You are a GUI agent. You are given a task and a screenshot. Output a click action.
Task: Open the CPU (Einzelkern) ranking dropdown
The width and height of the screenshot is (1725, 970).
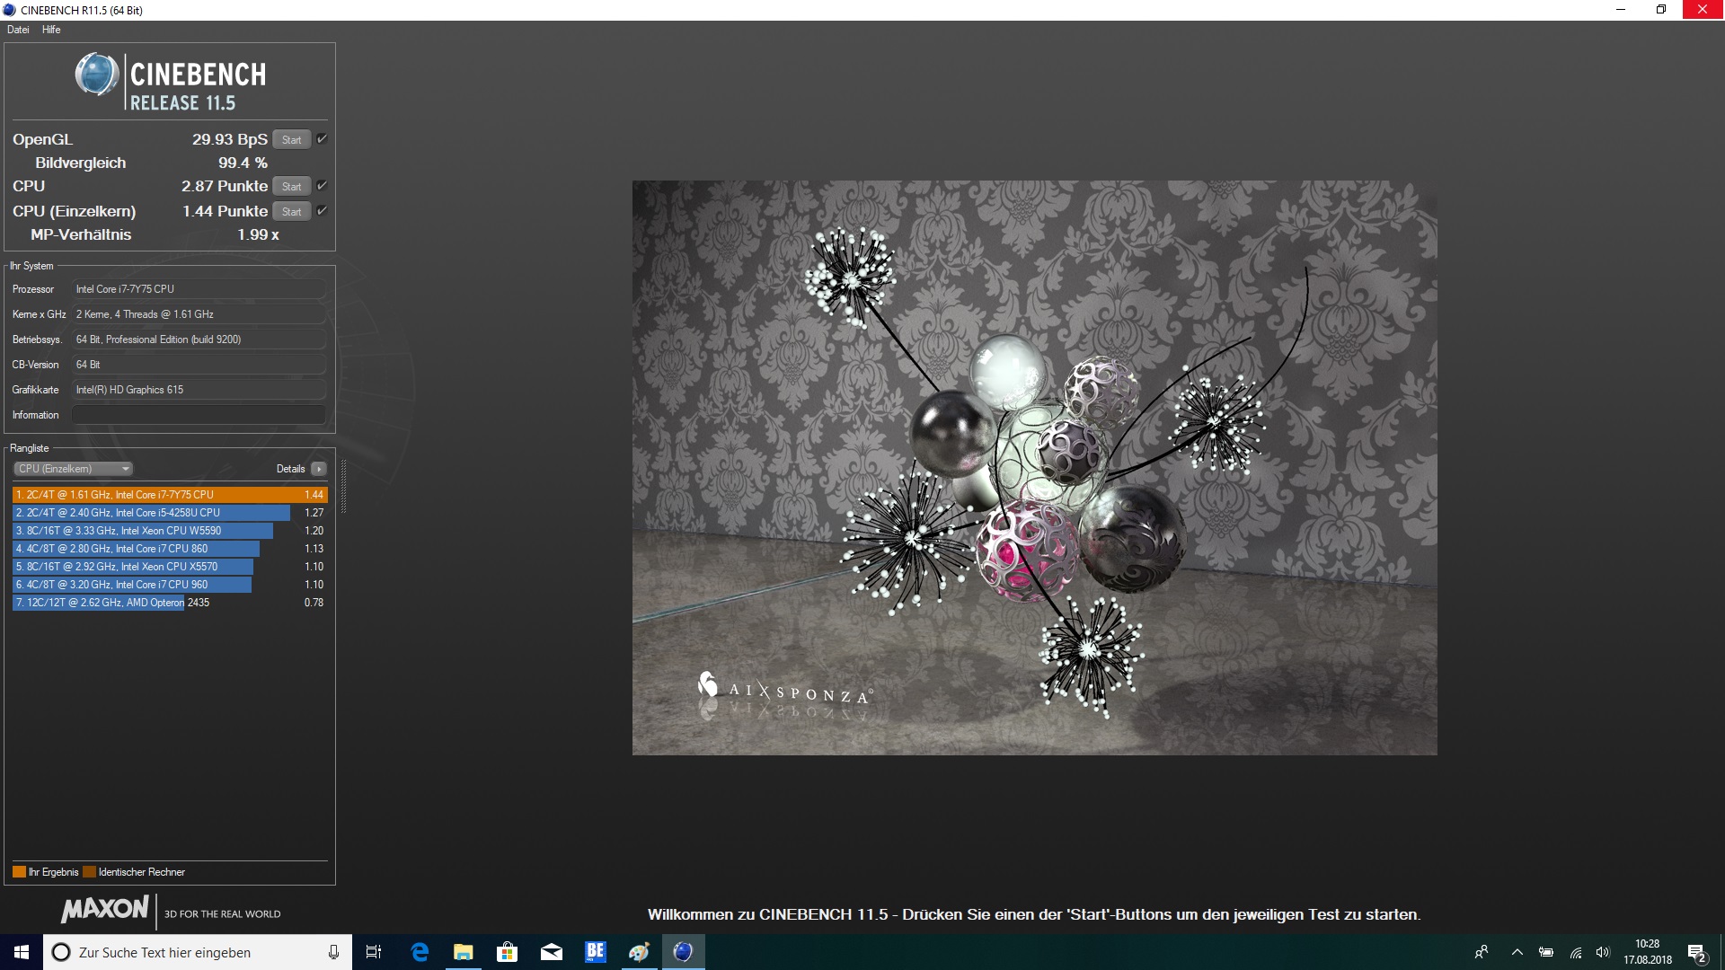tap(74, 469)
